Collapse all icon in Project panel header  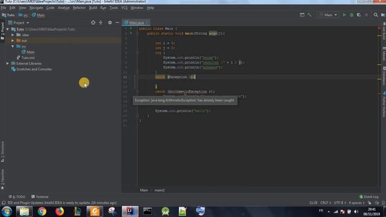point(101,23)
